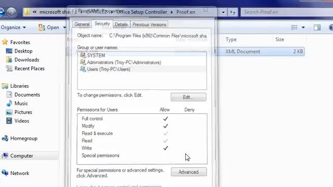Click the Object name path text
The image size is (333, 187).
coord(158,36)
